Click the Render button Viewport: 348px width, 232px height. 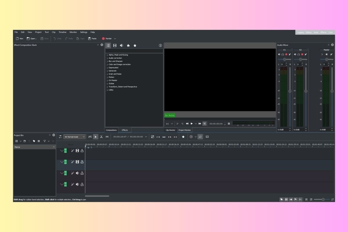point(107,39)
